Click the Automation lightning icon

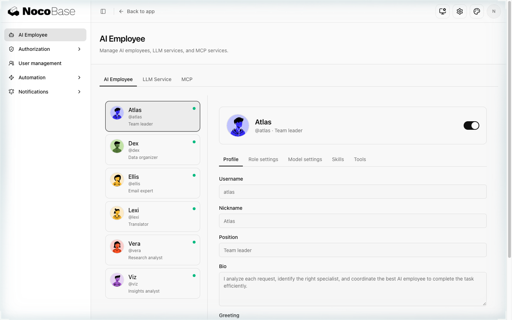click(x=11, y=78)
